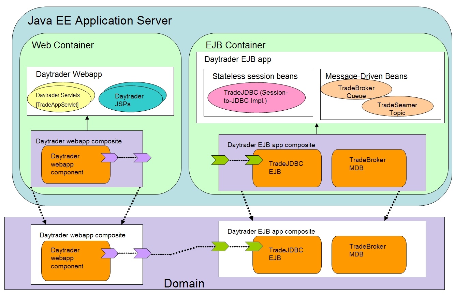Screen dimensions: 455x298
Task: Click the purple chevron on webapp component in Domain
Action: (109, 253)
